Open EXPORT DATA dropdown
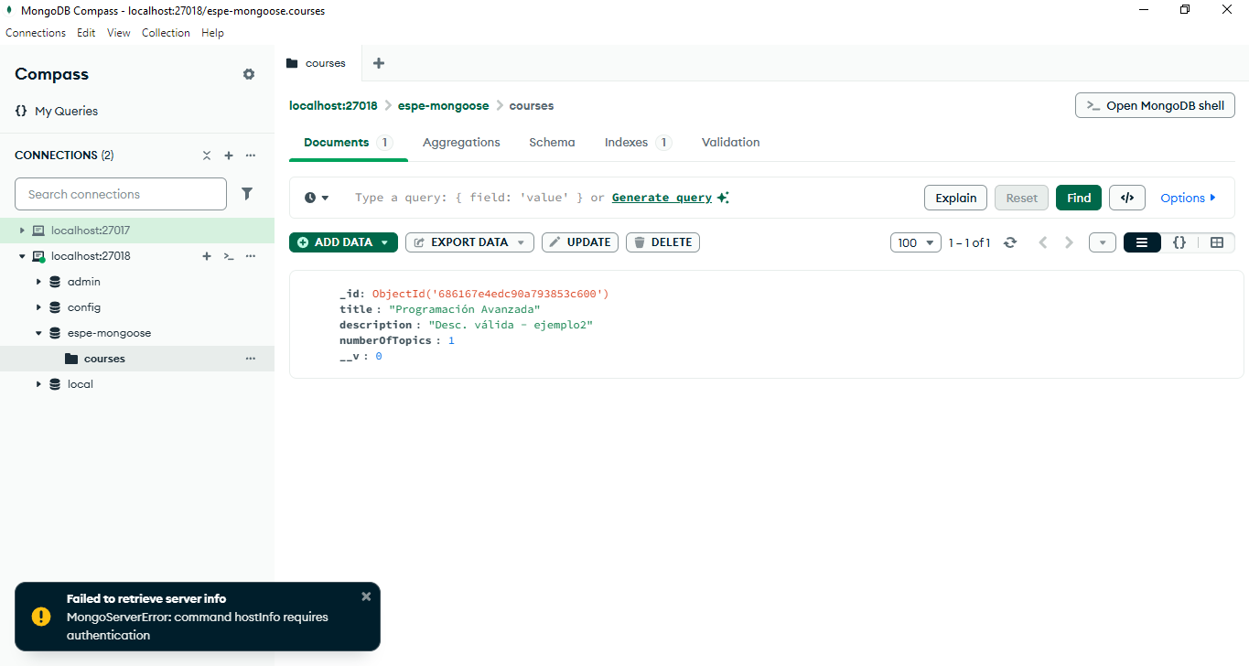Viewport: 1249px width, 666px height. pyautogui.click(x=469, y=242)
